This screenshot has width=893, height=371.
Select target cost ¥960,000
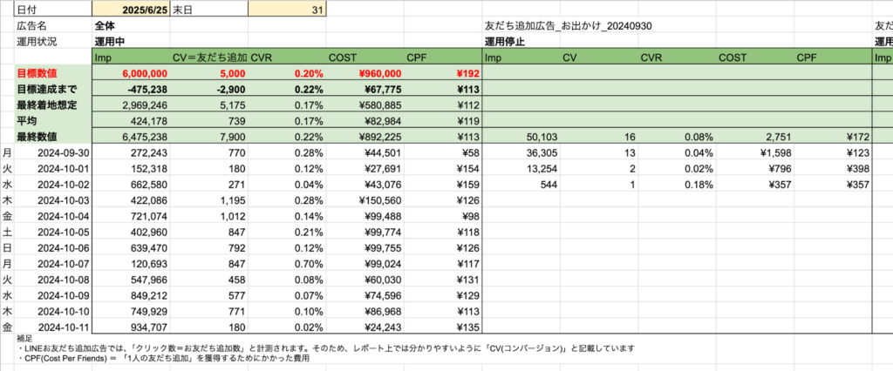[365, 73]
